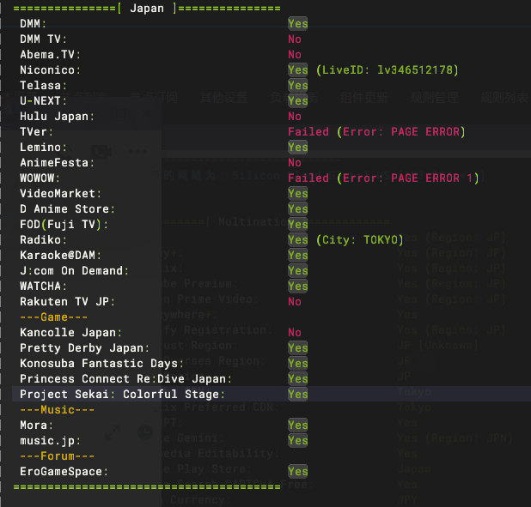Click the ---Music--- section divider
This screenshot has height=507, width=531.
(x=57, y=409)
